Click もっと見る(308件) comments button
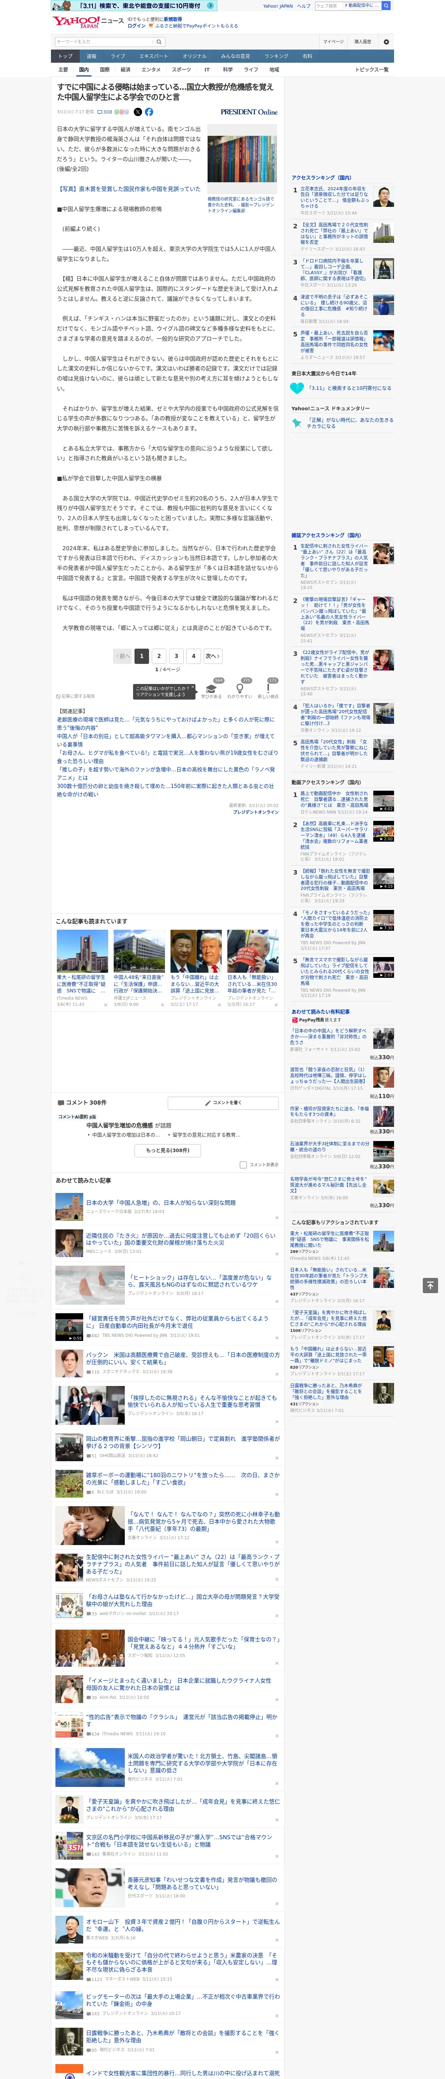This screenshot has height=2079, width=445. (x=168, y=1150)
